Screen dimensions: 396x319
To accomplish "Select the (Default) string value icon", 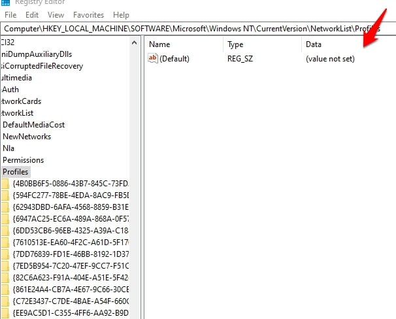I will tap(153, 58).
